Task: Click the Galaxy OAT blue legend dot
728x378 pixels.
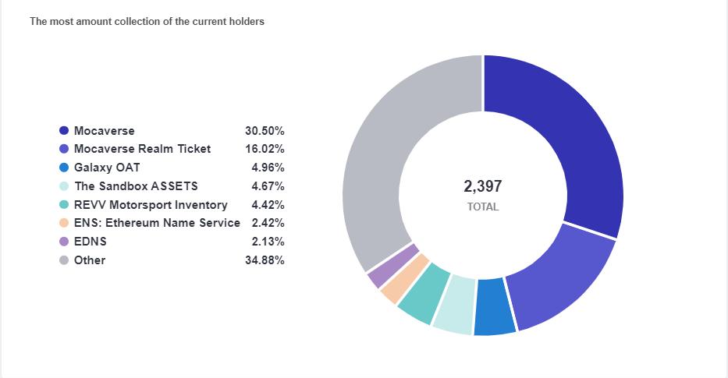Action: [64, 168]
